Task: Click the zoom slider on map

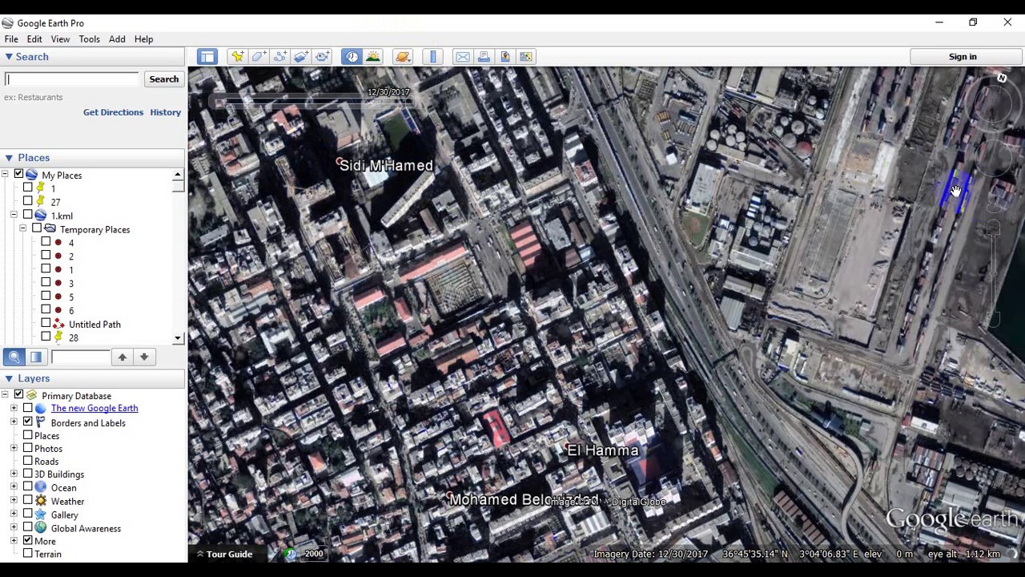Action: click(994, 272)
